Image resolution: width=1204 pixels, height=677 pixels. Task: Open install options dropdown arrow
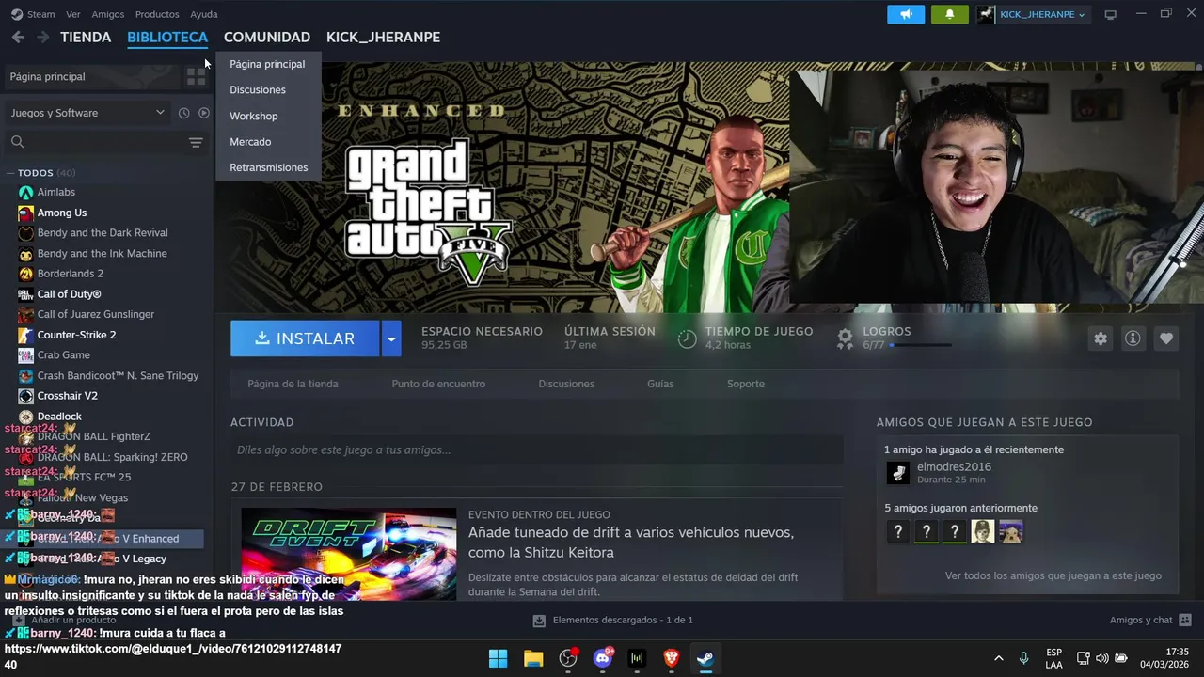click(391, 338)
